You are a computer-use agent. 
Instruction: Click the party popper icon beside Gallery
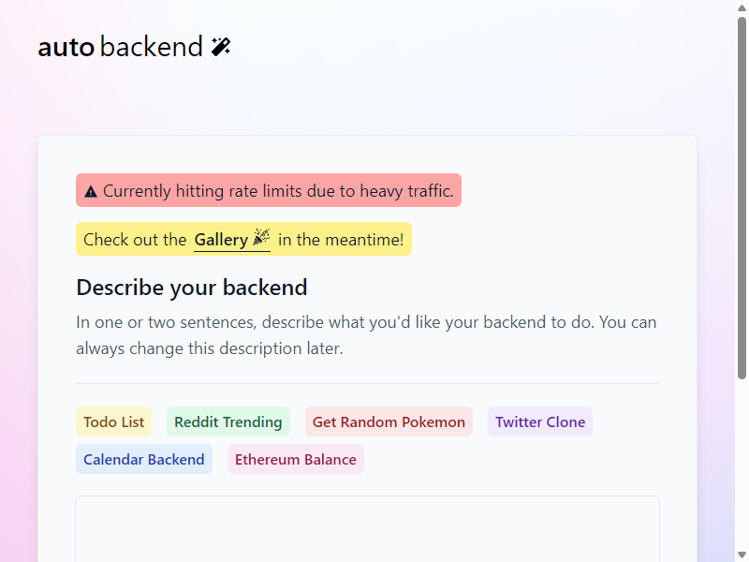[x=261, y=237]
